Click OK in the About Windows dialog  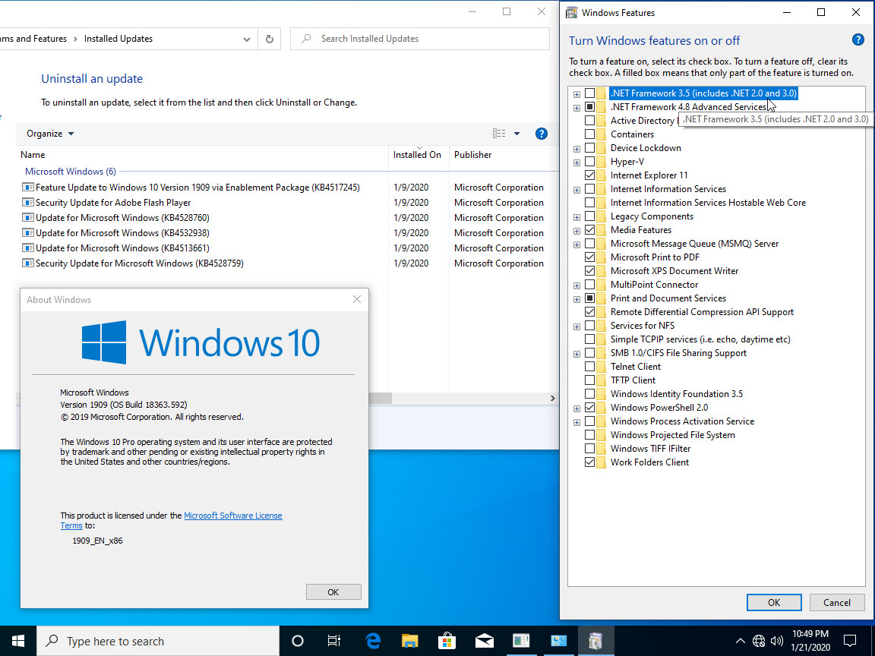coord(333,592)
